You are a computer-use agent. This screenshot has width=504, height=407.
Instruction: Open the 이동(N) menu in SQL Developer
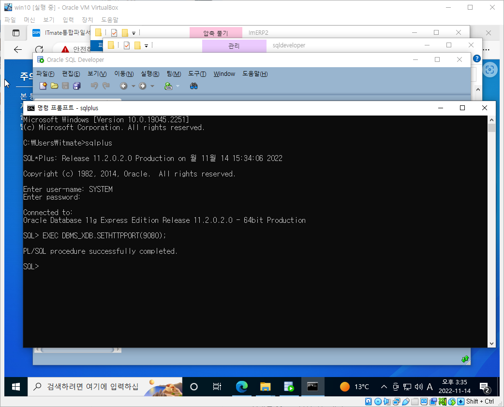pos(124,74)
